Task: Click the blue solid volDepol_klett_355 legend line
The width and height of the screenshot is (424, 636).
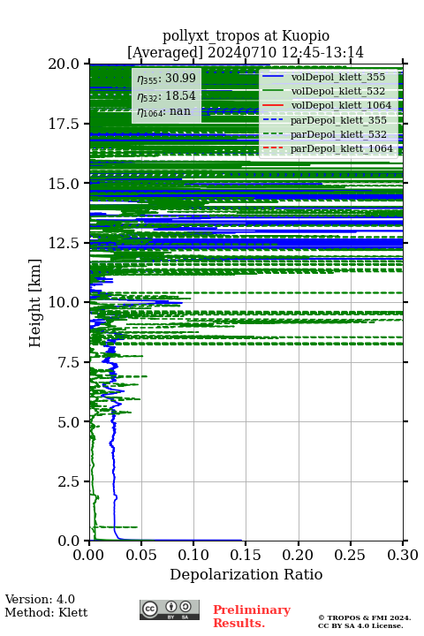Action: click(273, 77)
